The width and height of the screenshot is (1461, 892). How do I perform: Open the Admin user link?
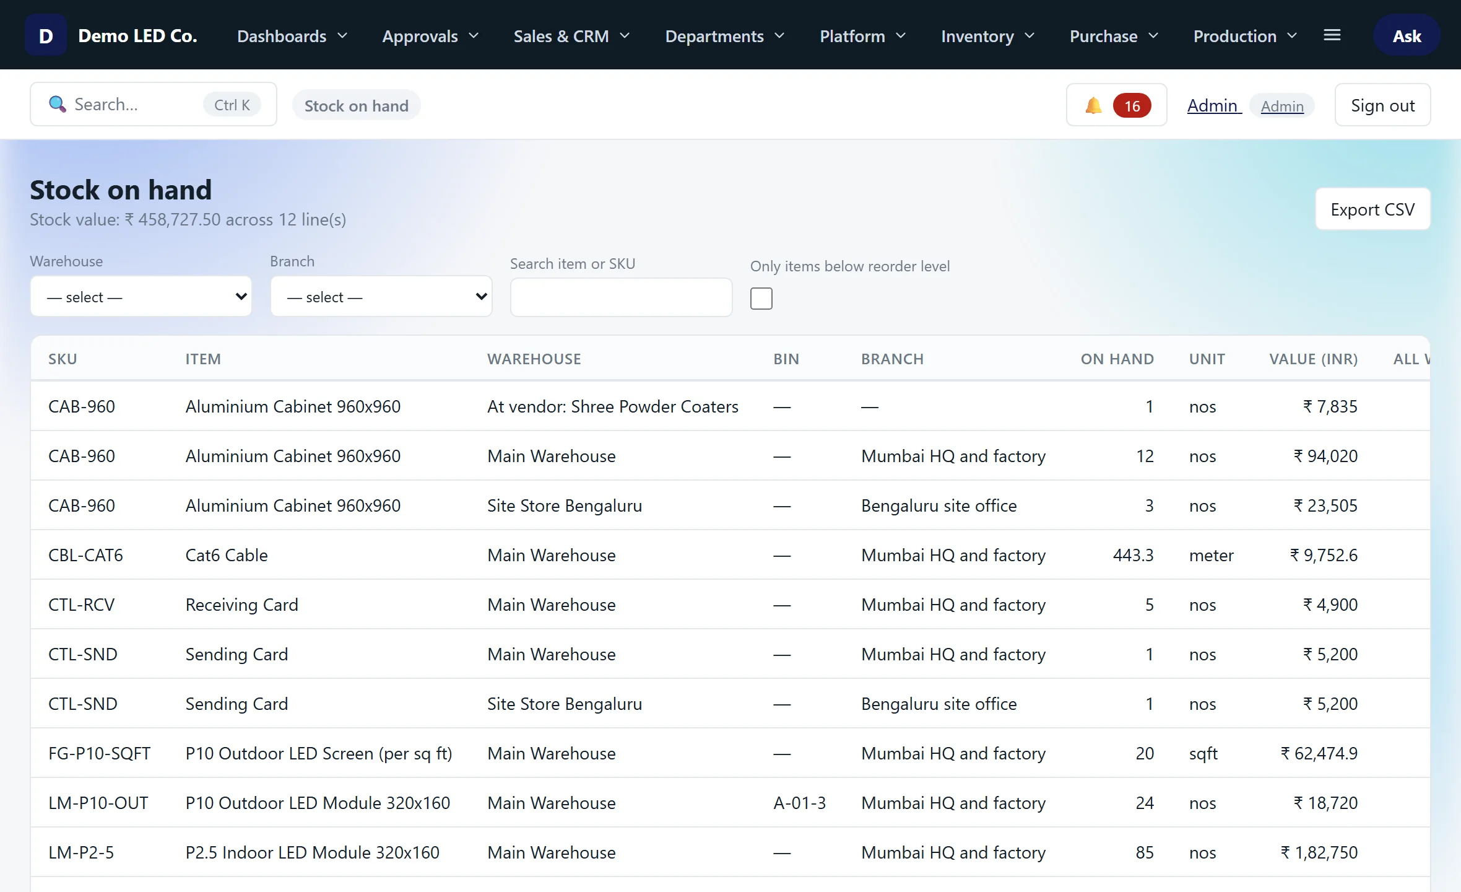coord(1214,105)
